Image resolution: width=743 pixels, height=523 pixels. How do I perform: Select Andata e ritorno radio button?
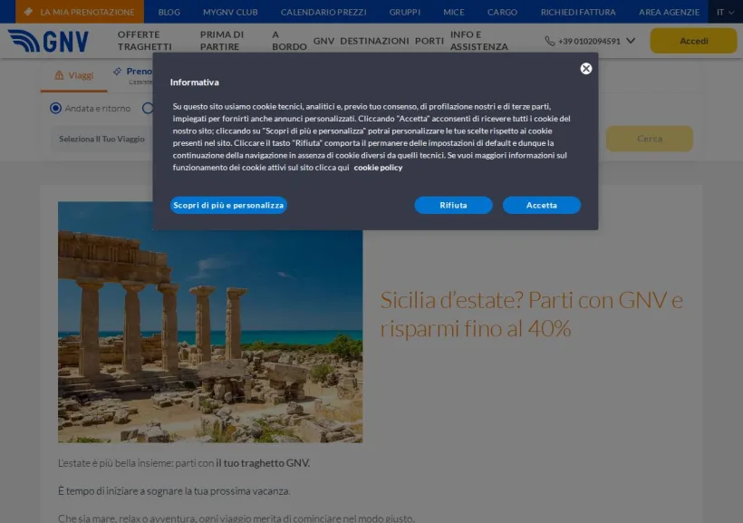(x=55, y=108)
